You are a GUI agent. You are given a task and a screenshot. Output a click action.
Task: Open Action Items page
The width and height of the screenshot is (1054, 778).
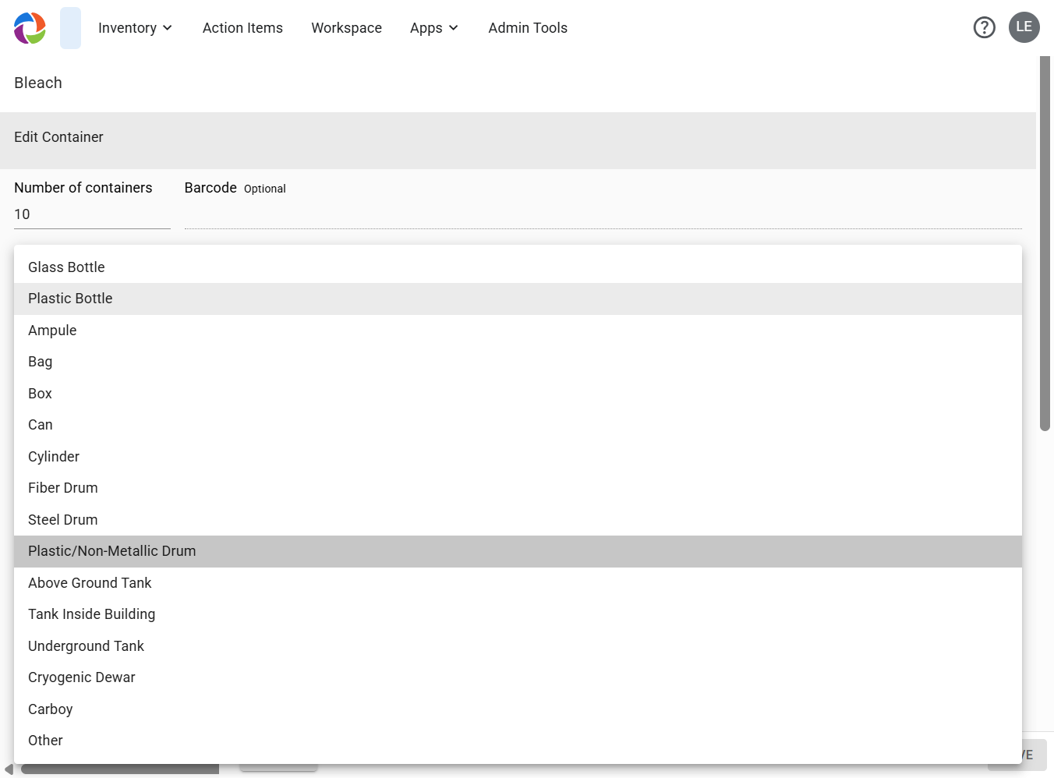tap(242, 28)
